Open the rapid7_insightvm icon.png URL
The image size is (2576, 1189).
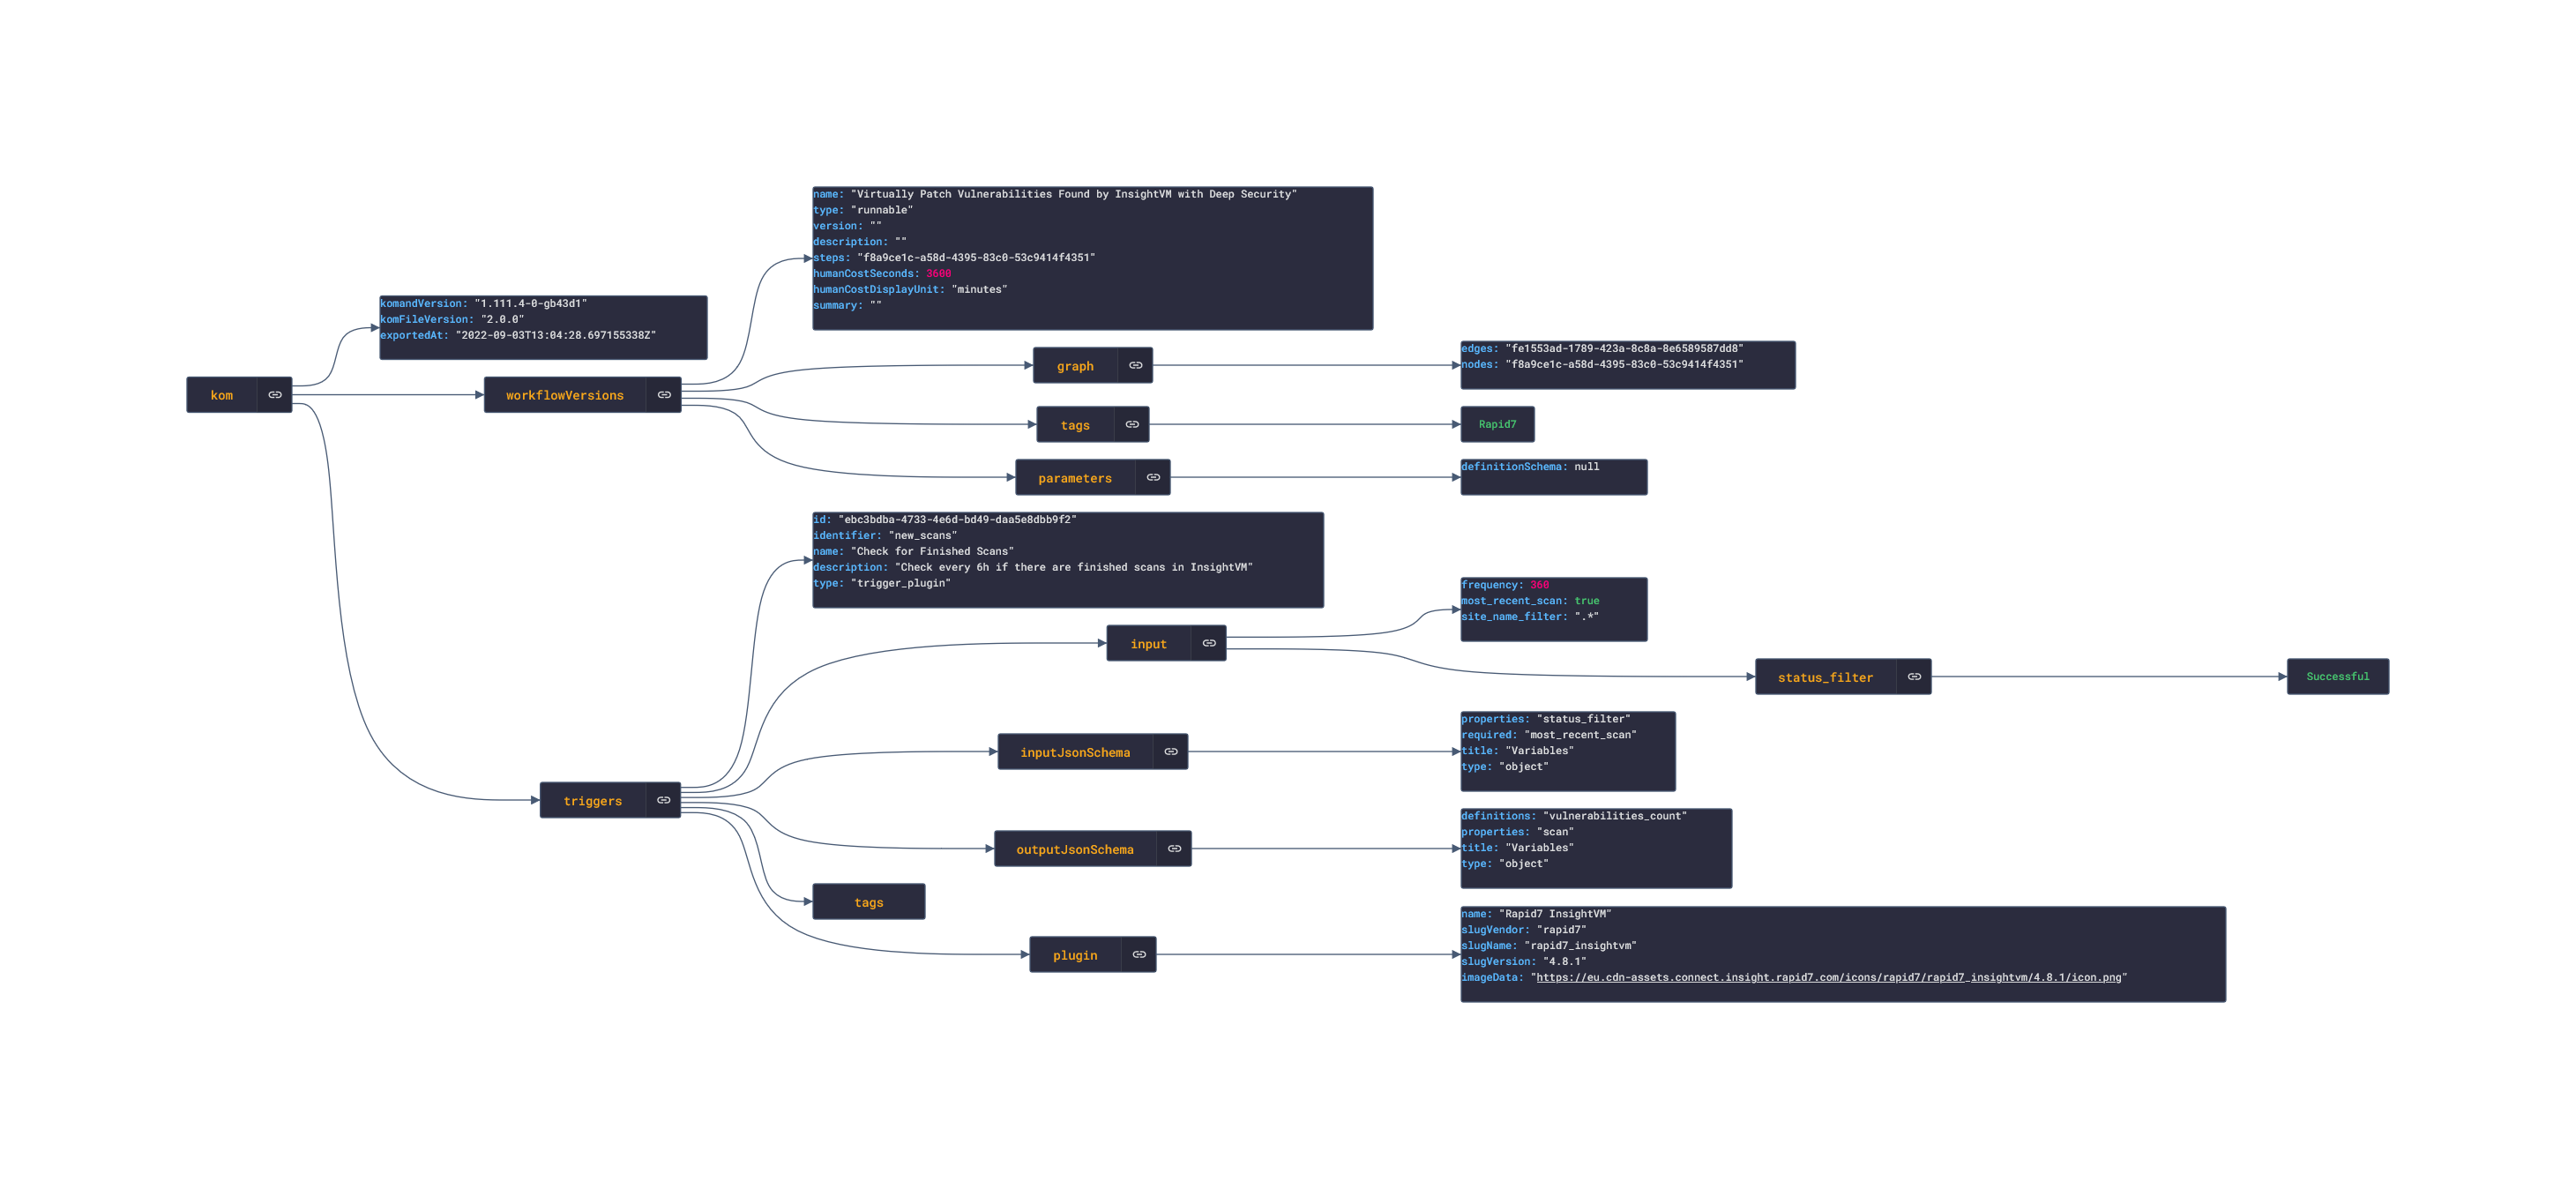(x=1828, y=978)
